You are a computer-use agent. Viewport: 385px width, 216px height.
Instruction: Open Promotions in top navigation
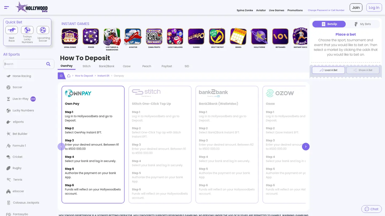pyautogui.click(x=295, y=10)
